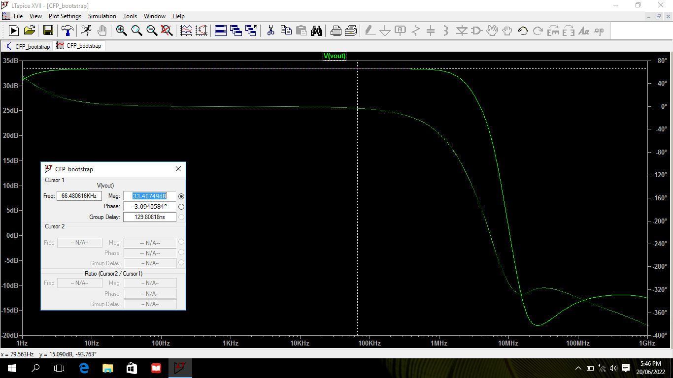Click the ground symbol icon
This screenshot has width=673, height=378.
click(385, 31)
